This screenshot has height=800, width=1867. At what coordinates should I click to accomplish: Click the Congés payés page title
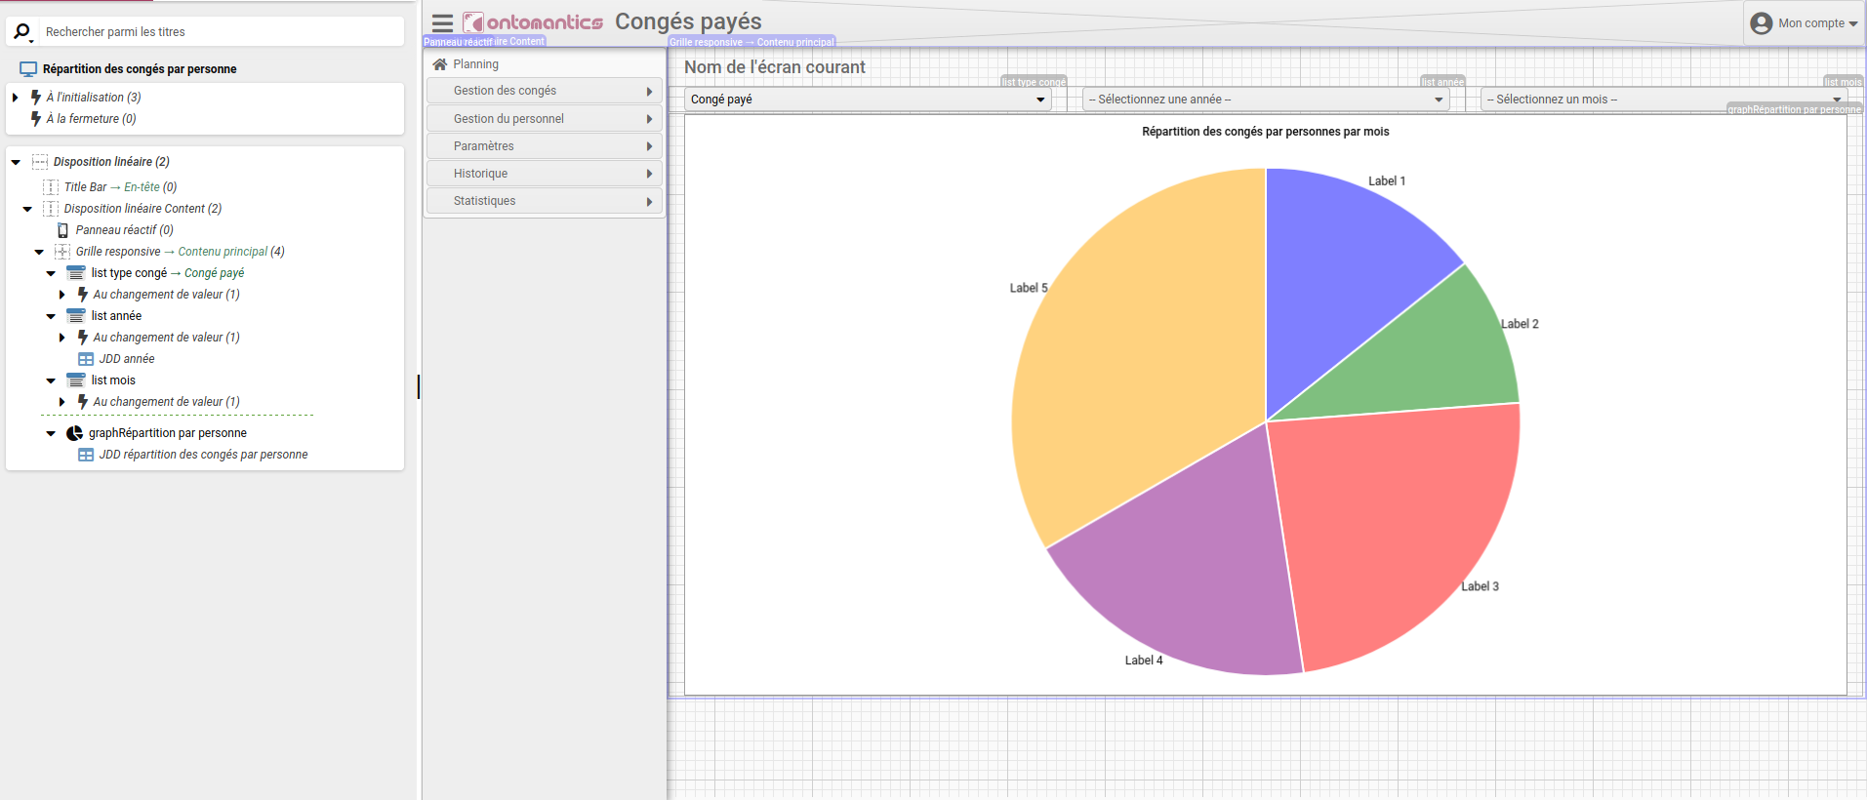[688, 21]
